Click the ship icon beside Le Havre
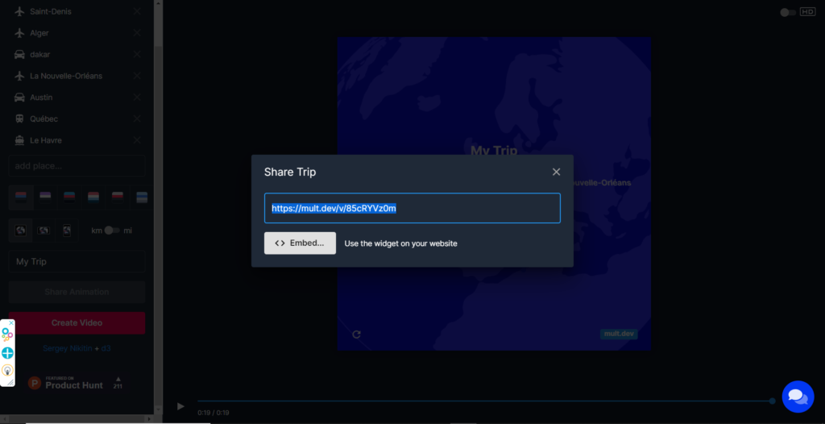The width and height of the screenshot is (825, 424). 19,140
